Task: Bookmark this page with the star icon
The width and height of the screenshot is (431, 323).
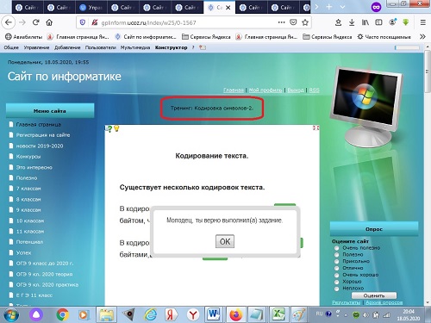Action: coord(305,22)
